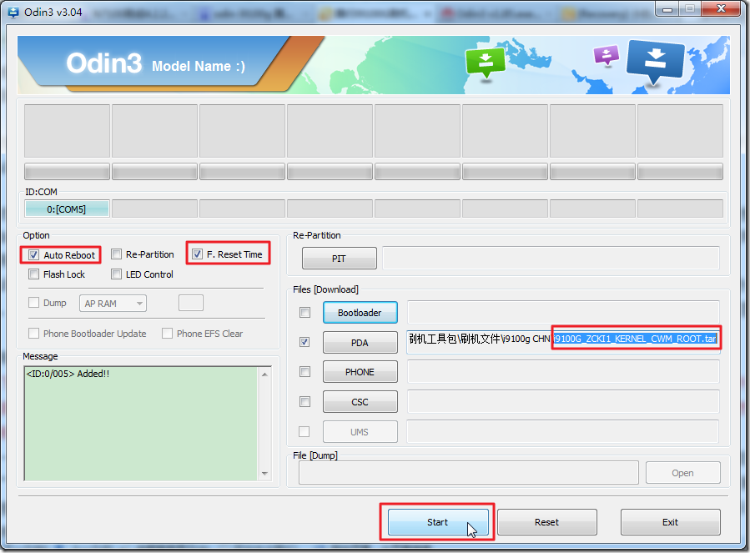Click the Odin3 app icon in title bar
750x553 pixels.
13,13
